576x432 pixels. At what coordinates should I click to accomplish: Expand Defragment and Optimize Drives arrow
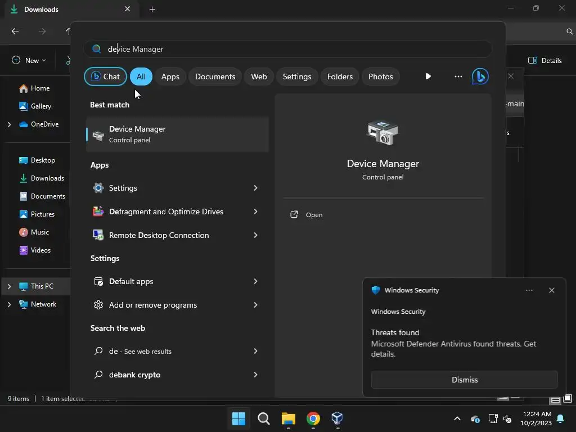tap(255, 211)
